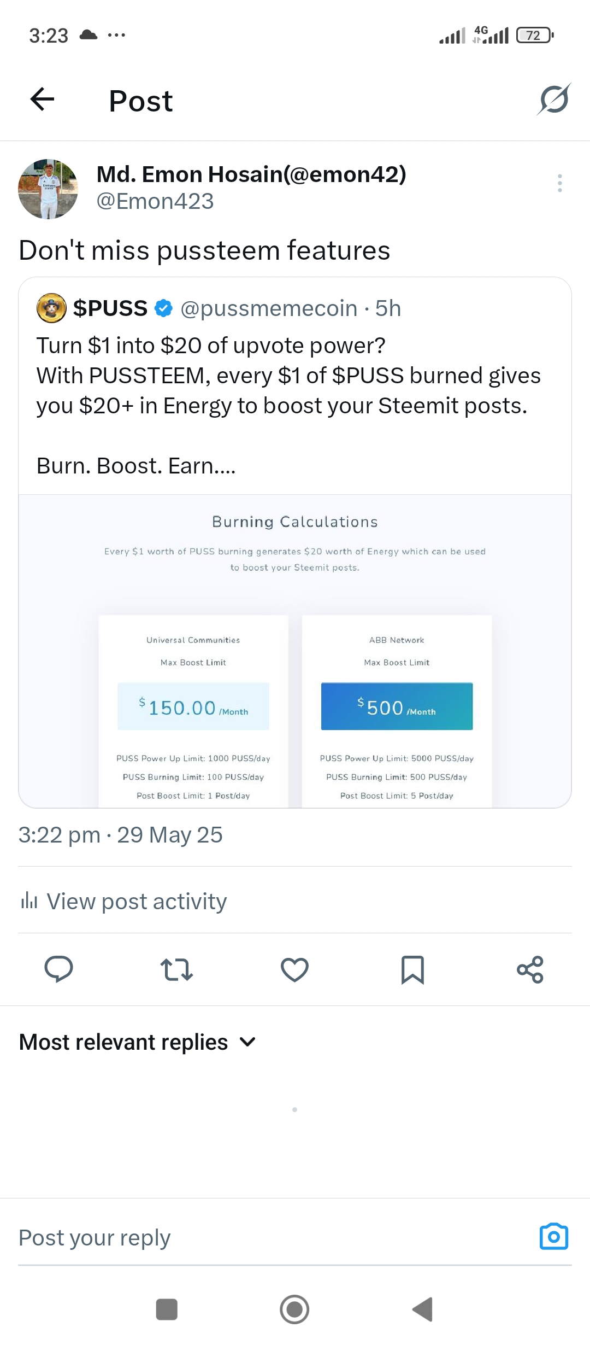
Task: Tap the $PUSS account avatar
Action: (x=51, y=308)
